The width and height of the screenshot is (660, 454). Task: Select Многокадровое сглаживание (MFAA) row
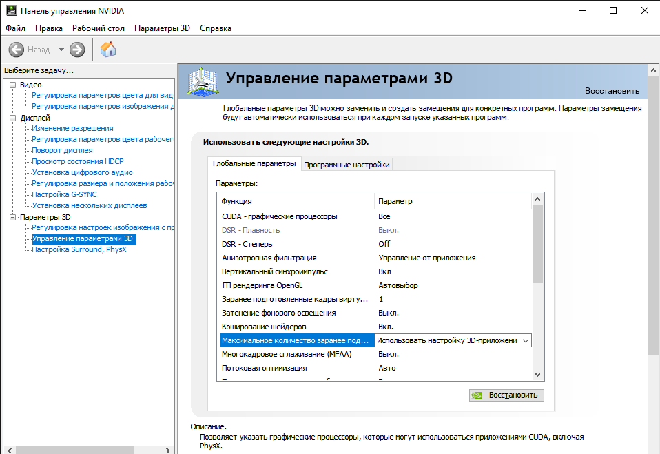[x=376, y=354]
